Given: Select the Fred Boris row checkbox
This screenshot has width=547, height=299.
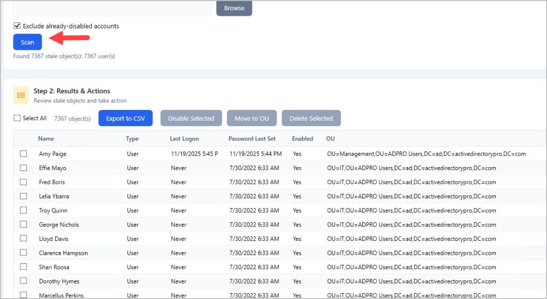Looking at the screenshot, I should pos(24,182).
